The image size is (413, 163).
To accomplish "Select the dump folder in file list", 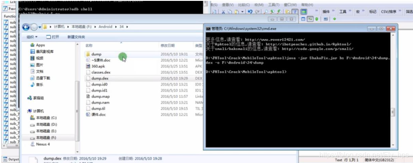I will 94,54.
